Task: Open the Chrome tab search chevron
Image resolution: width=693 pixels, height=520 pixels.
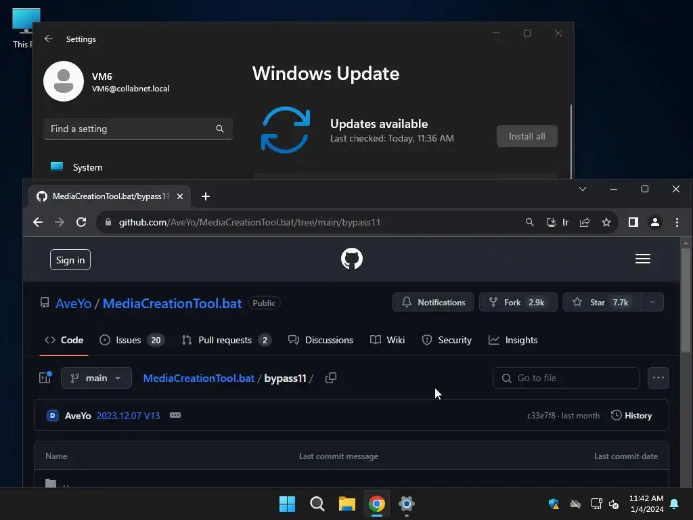Action: 583,190
